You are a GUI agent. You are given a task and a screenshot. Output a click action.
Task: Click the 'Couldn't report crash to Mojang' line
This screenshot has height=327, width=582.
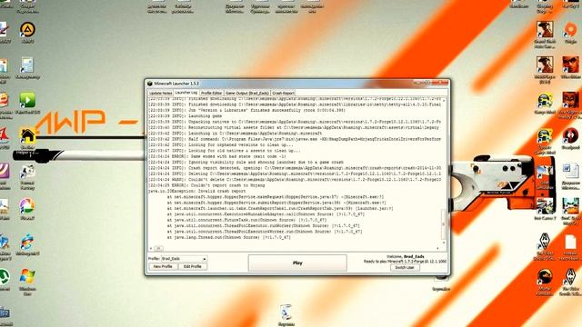tap(206, 185)
